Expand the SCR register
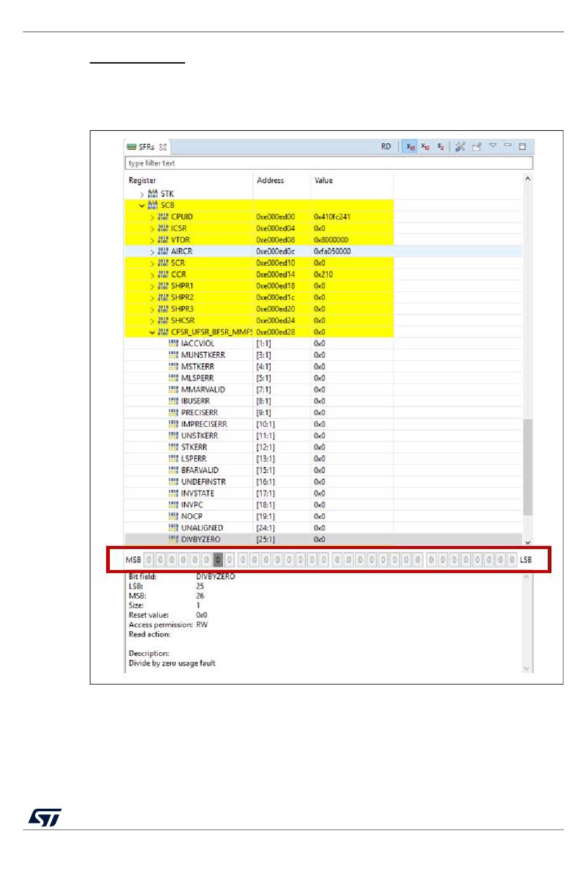Image resolution: width=586 pixels, height=876 pixels. click(x=152, y=263)
